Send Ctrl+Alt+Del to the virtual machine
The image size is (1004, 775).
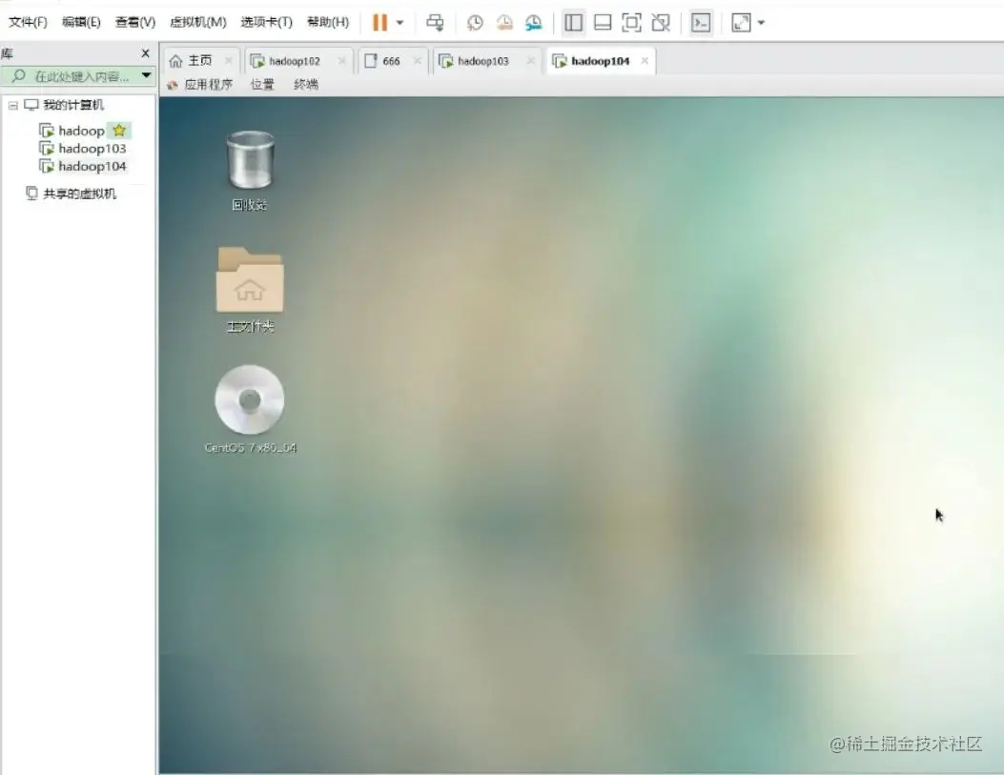pyautogui.click(x=435, y=22)
